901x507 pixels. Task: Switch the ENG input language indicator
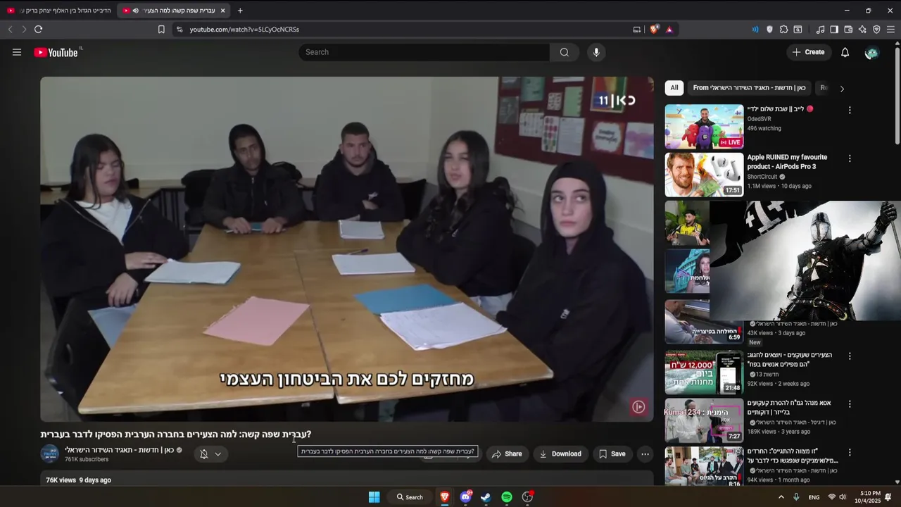(x=814, y=497)
